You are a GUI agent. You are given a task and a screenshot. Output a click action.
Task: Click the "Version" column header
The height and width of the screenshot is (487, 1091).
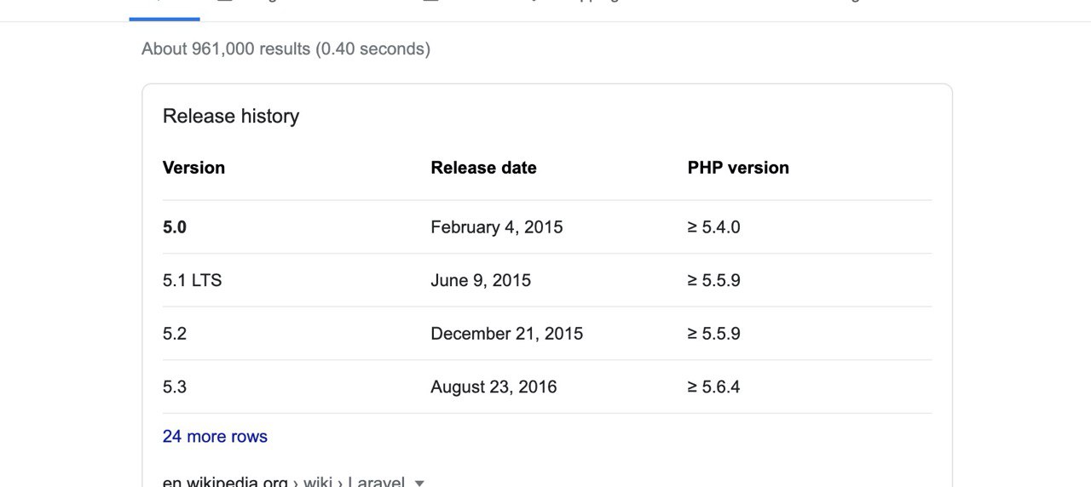pos(193,168)
